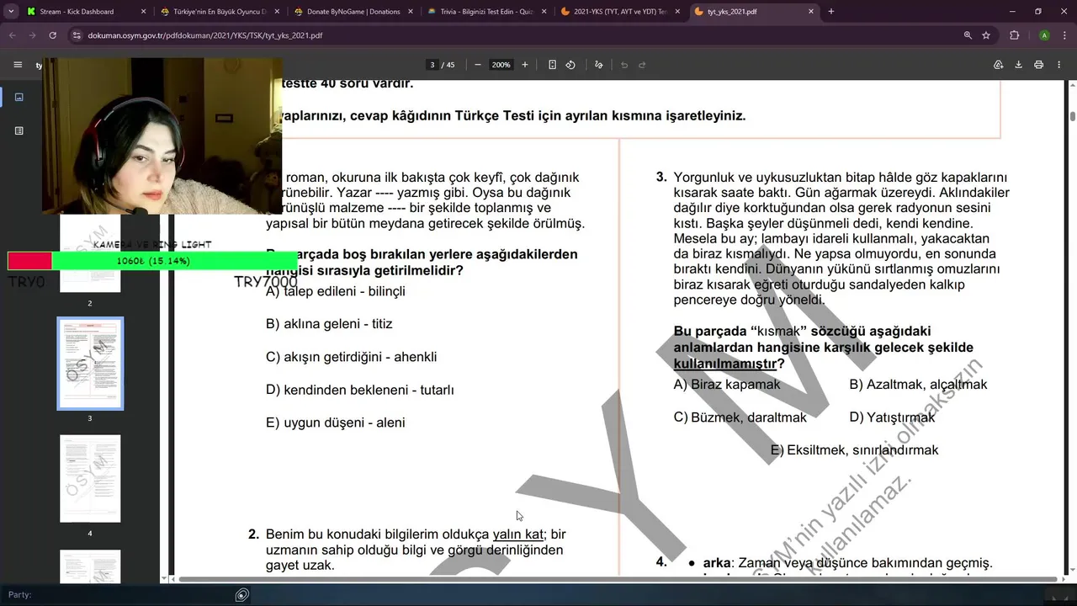
Task: Click the page number input field
Action: (x=432, y=65)
